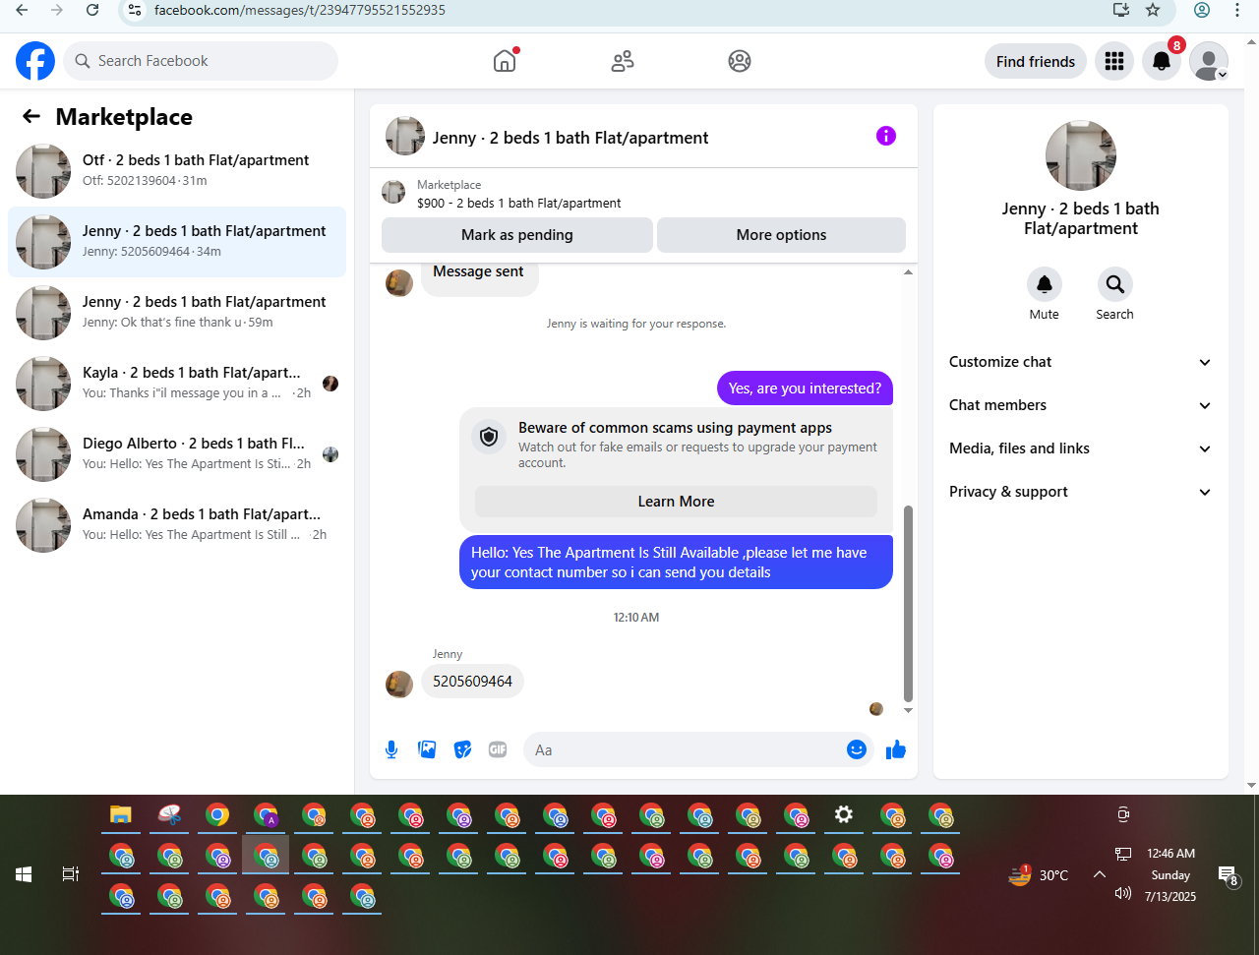Open account profile avatar menu
The width and height of the screenshot is (1259, 955).
click(1209, 61)
